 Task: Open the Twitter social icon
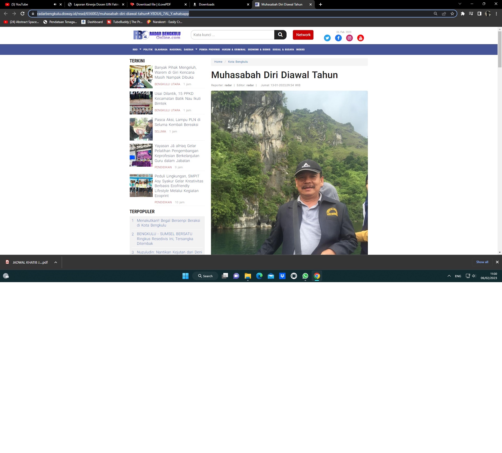[327, 38]
